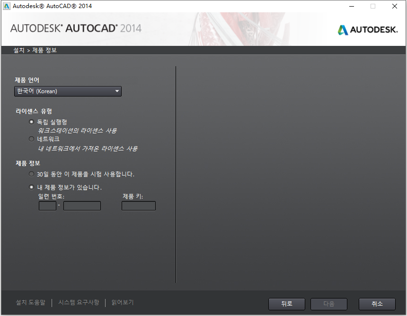This screenshot has width=407, height=316.
Task: Click the AutoCAD icon in the title bar
Action: click(x=6, y=6)
